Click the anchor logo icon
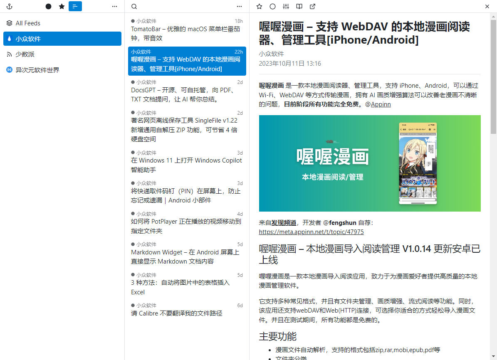This screenshot has height=360, width=497. pyautogui.click(x=10, y=6)
